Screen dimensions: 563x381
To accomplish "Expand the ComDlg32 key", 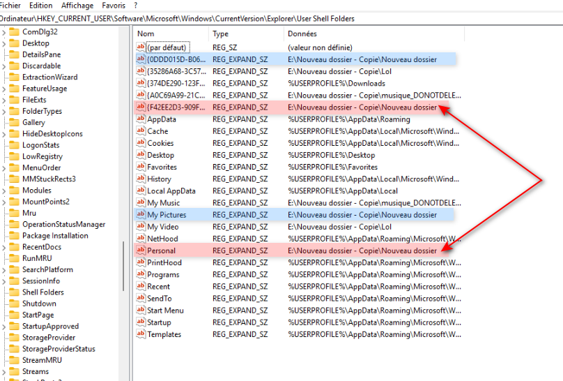I will (x=3, y=32).
